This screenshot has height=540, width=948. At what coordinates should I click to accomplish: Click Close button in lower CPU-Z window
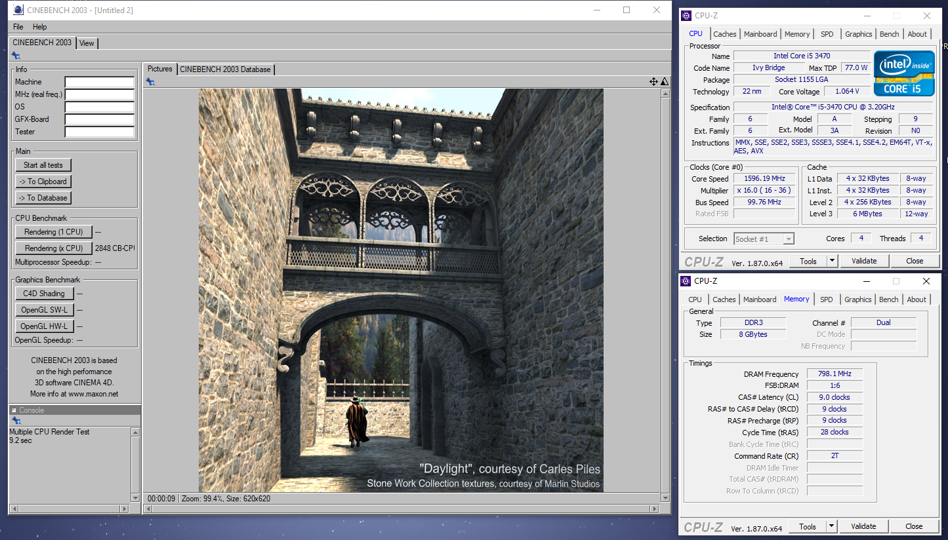914,526
